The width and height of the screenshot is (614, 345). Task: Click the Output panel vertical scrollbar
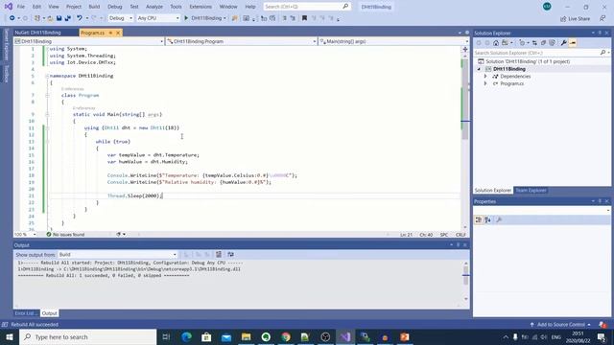point(465,281)
